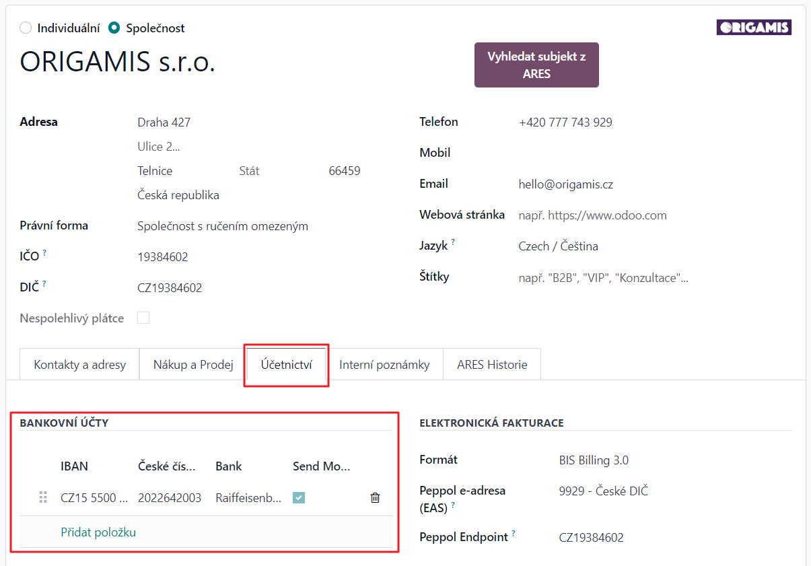
Task: Sort by the České číslo column header
Action: (167, 466)
